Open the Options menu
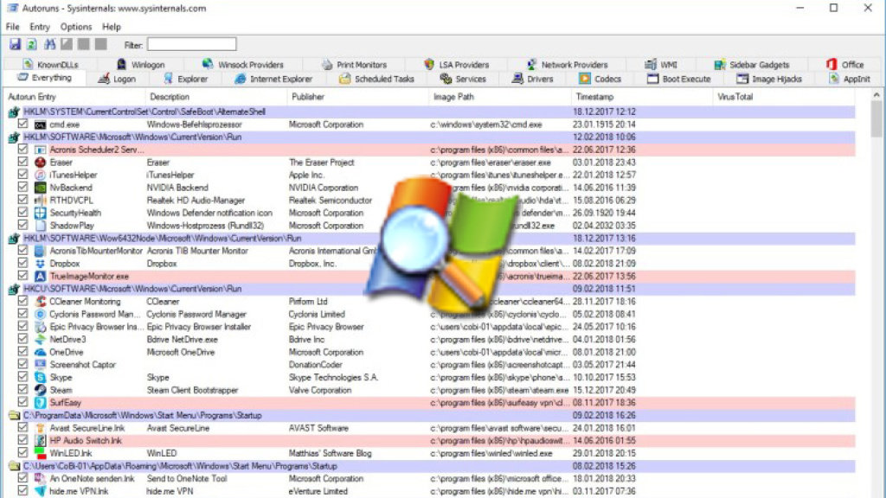886x498 pixels. (x=75, y=27)
